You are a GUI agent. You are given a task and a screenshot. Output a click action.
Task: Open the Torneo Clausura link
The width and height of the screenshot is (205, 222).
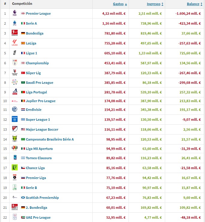[x=39, y=158]
